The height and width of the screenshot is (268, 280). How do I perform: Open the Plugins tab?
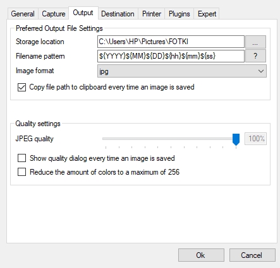[180, 14]
